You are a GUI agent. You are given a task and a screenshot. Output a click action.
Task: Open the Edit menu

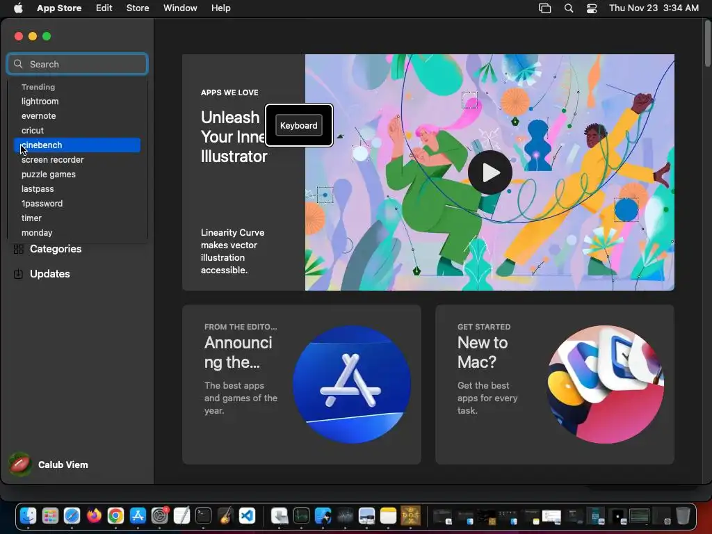click(104, 8)
